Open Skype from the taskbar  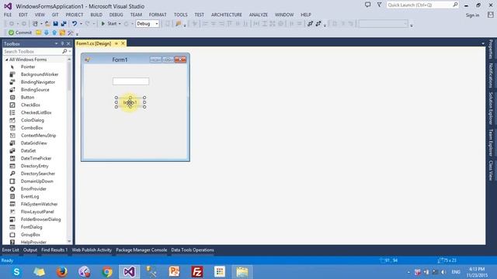(x=16, y=272)
